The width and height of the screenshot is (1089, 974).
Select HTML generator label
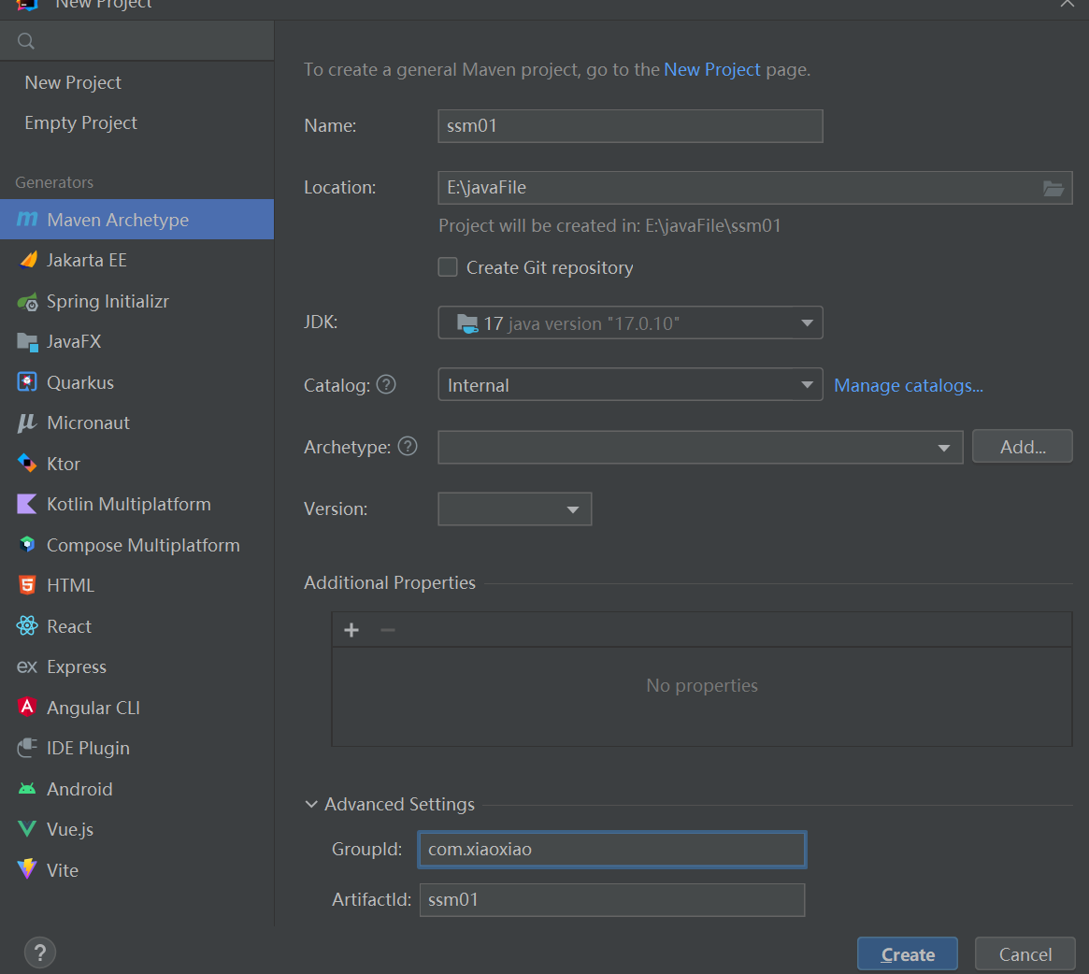[70, 586]
